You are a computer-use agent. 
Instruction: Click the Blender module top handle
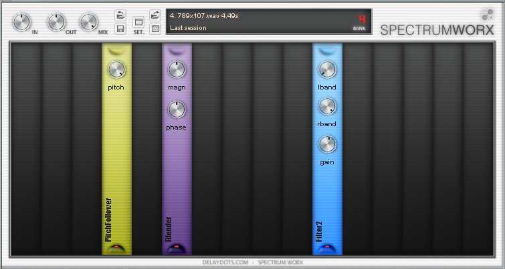pyautogui.click(x=177, y=51)
